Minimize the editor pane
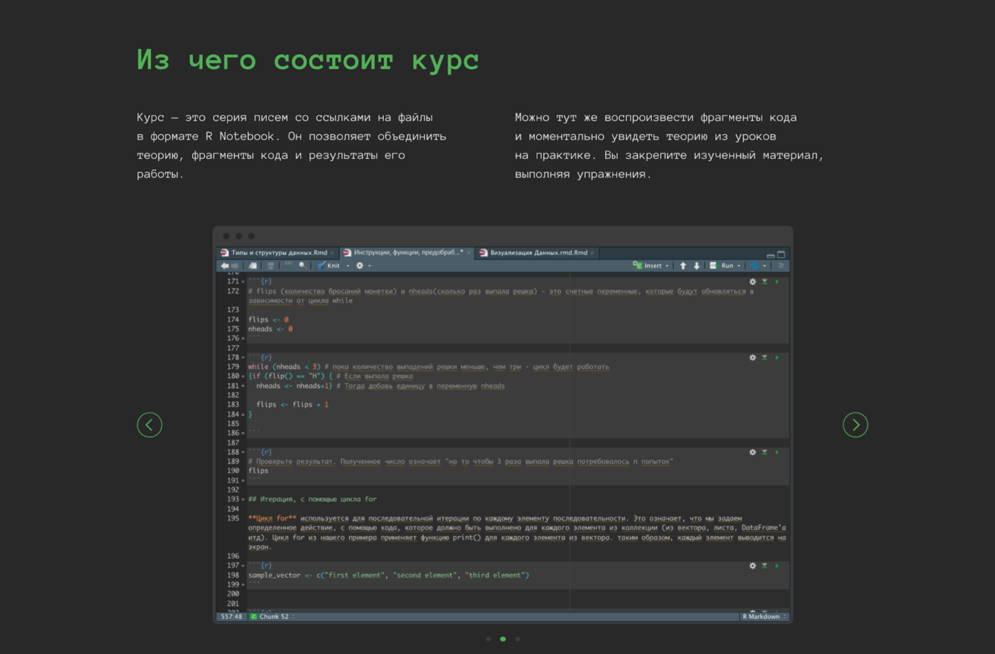This screenshot has height=654, width=995. point(771,255)
